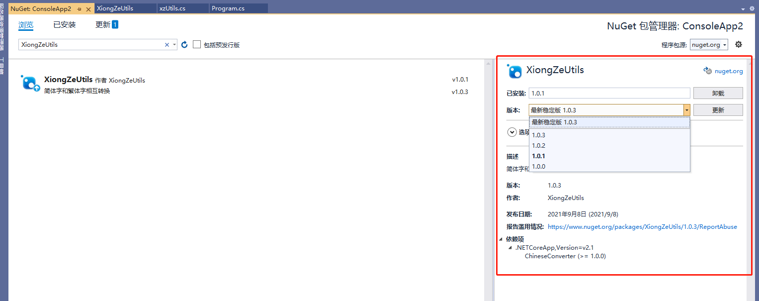Image resolution: width=759 pixels, height=301 pixels.
Task: Click the 卸载 button
Action: tap(718, 93)
